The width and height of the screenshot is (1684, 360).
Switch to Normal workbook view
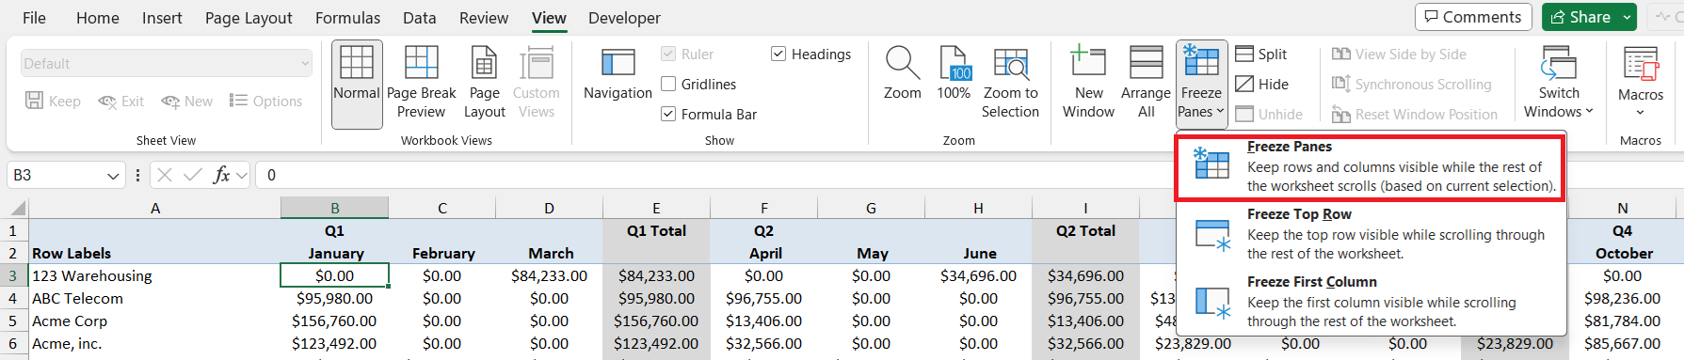click(x=357, y=84)
